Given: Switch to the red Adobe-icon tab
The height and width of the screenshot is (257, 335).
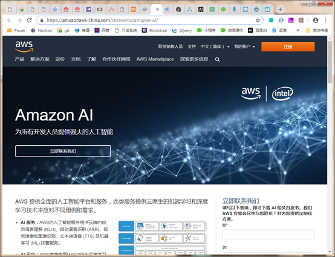Looking at the screenshot, I should (111, 10).
